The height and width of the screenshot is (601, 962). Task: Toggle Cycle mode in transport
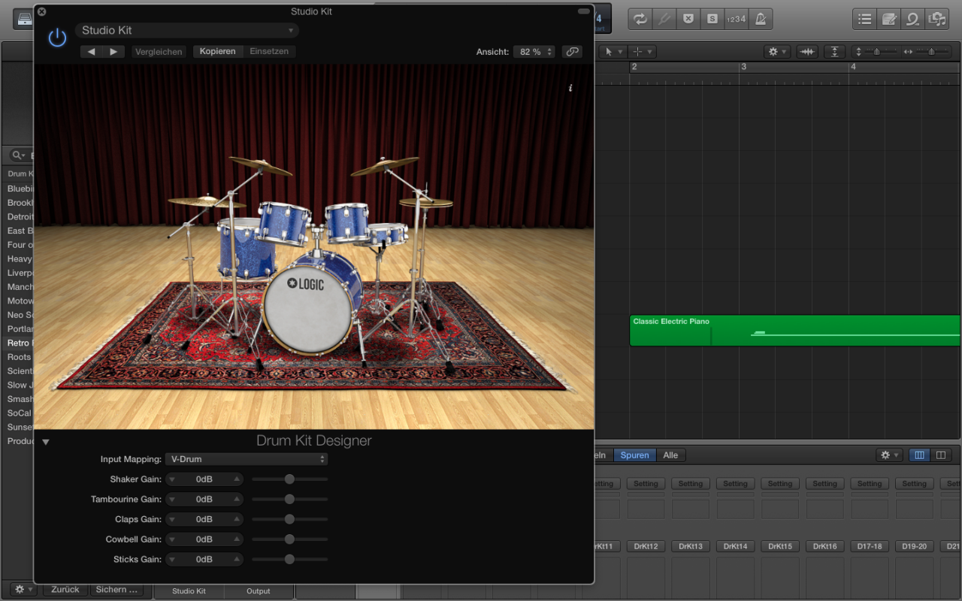[x=640, y=20]
